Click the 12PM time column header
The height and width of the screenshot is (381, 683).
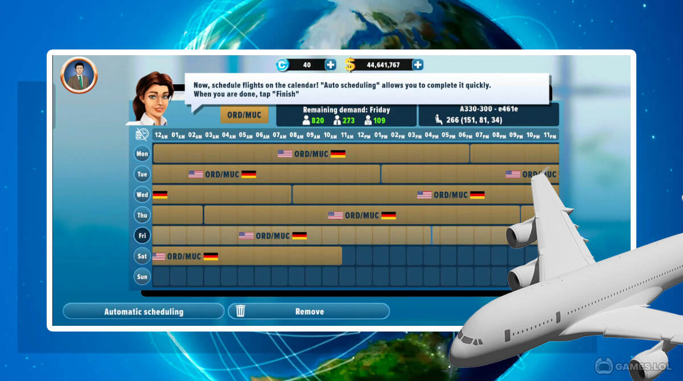[364, 135]
